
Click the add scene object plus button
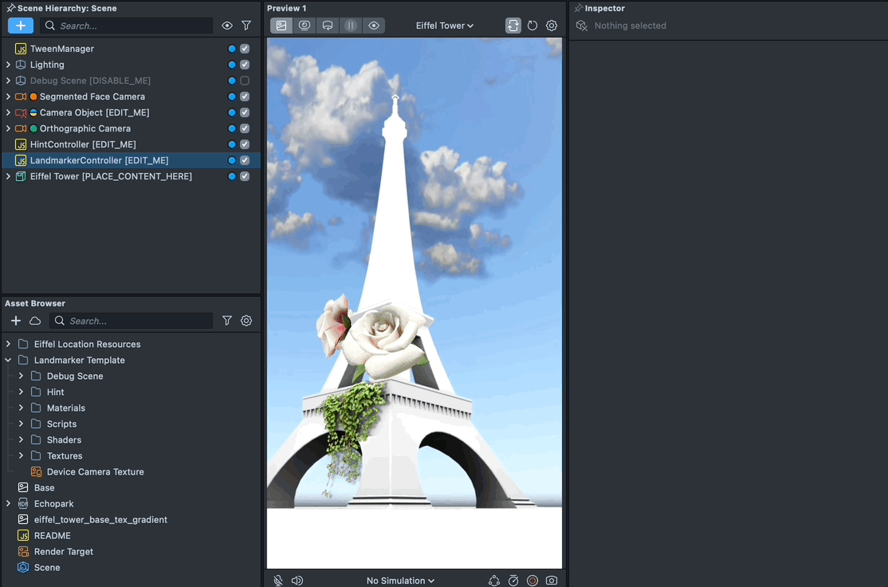click(21, 26)
